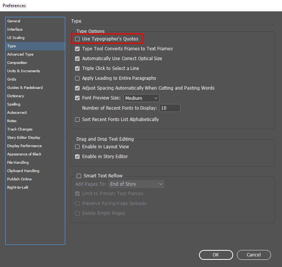This screenshot has width=282, height=267.
Task: Enable Use Typographer's Quotes checkbox
Action: (77, 39)
